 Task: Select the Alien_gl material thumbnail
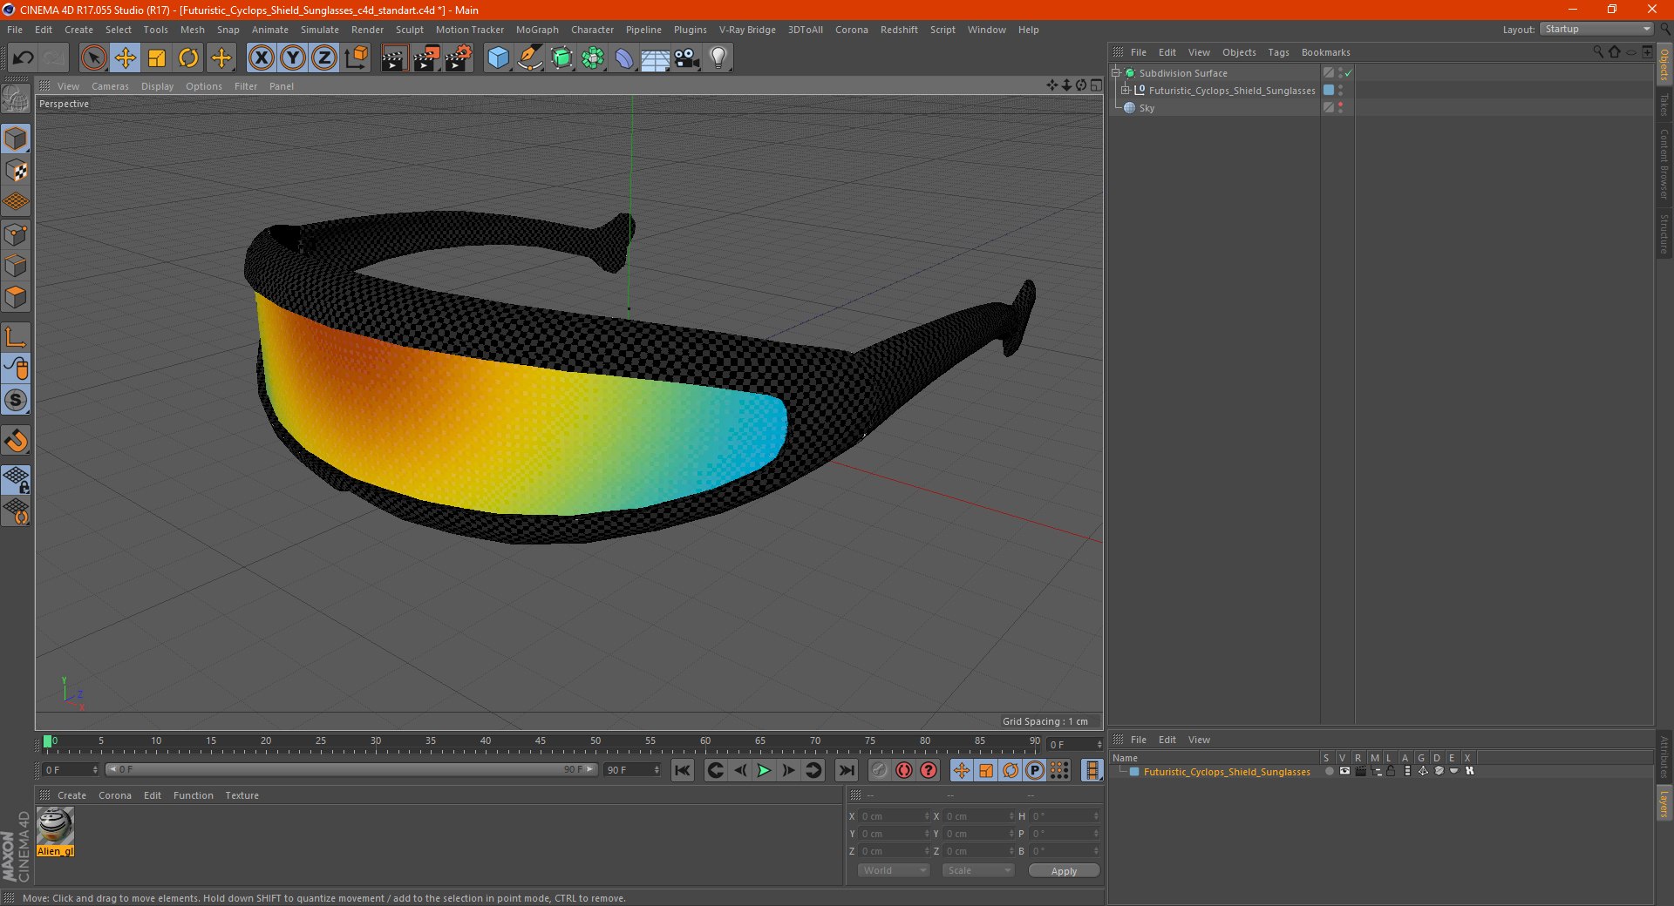click(x=56, y=826)
